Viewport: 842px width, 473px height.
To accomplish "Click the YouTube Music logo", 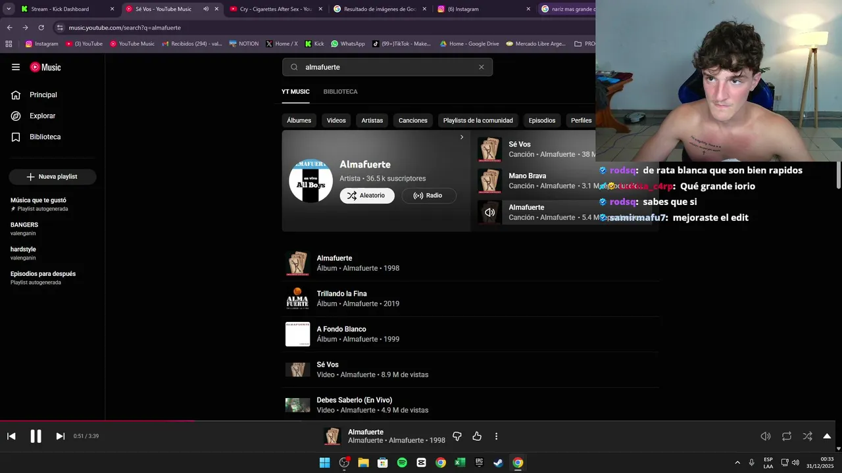I will coord(45,67).
